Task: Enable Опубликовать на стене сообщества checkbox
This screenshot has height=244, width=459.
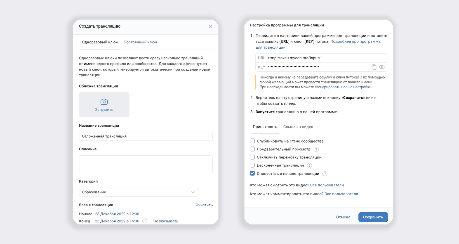Action: coord(252,141)
